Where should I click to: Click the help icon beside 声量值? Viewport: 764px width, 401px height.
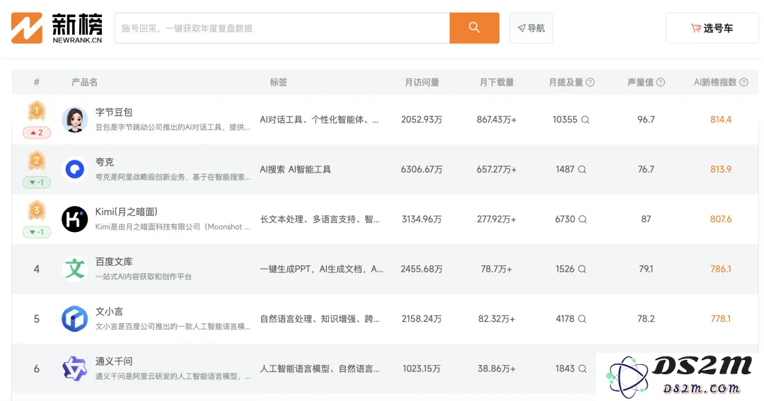661,82
